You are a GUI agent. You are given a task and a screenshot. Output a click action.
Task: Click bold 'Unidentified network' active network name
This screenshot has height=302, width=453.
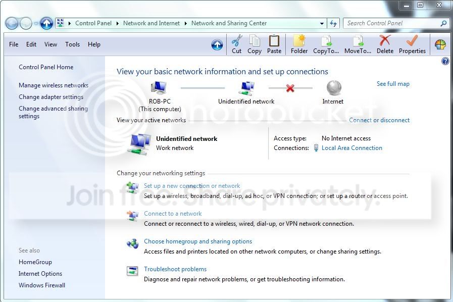click(187, 139)
